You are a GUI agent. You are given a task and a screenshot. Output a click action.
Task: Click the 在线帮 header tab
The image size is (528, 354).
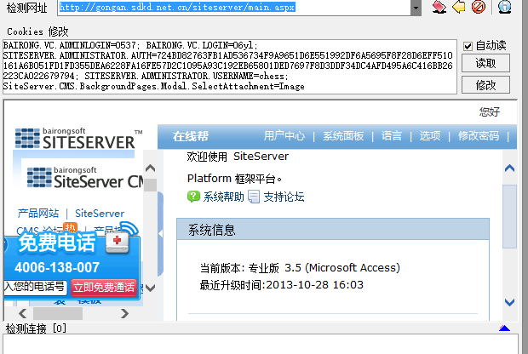pyautogui.click(x=191, y=136)
